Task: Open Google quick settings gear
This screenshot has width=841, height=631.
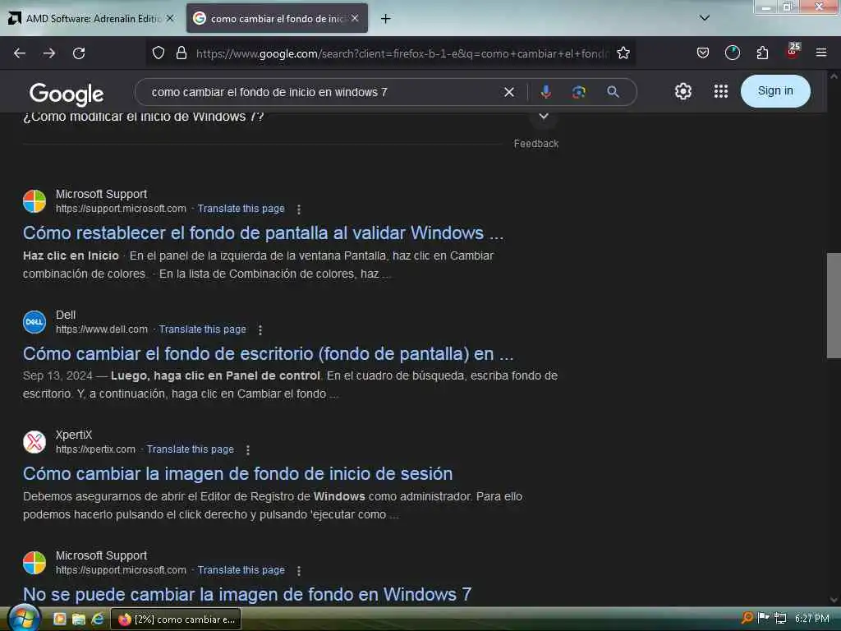Action: click(682, 91)
